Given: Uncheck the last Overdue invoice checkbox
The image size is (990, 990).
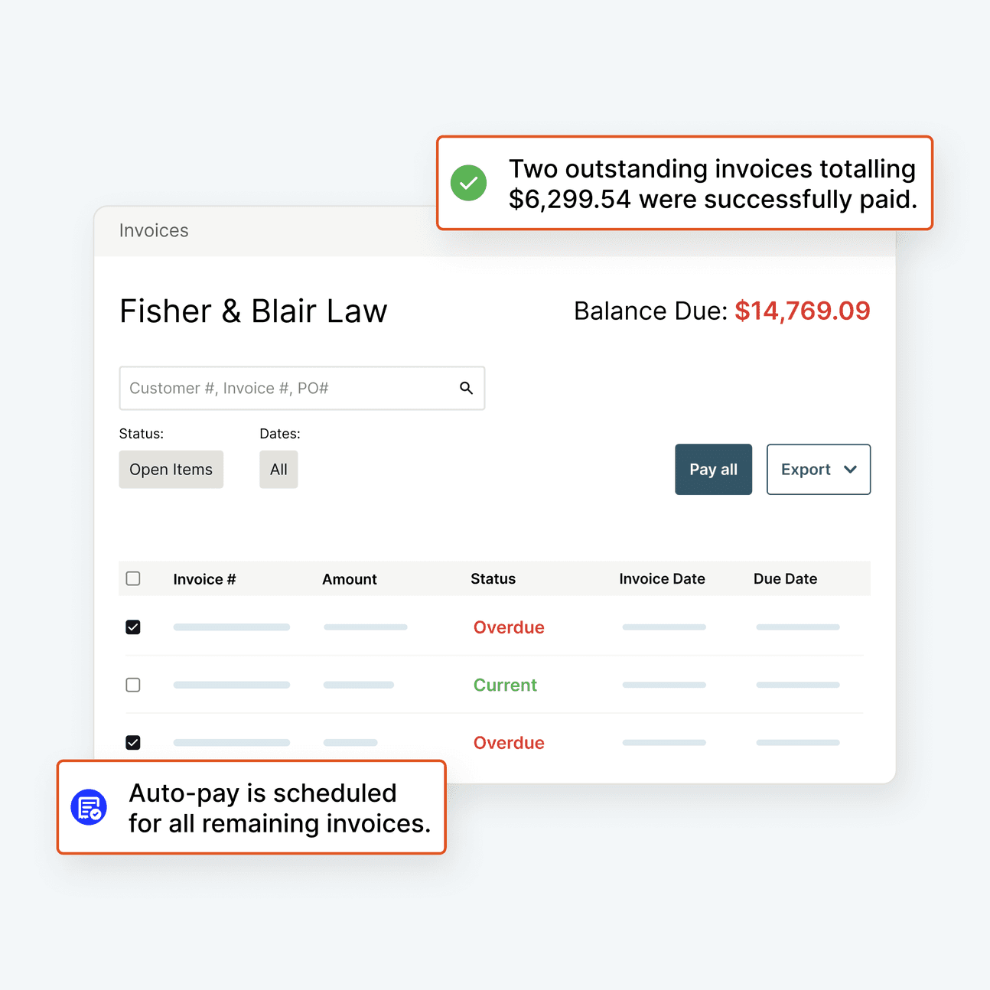Looking at the screenshot, I should pos(133,743).
